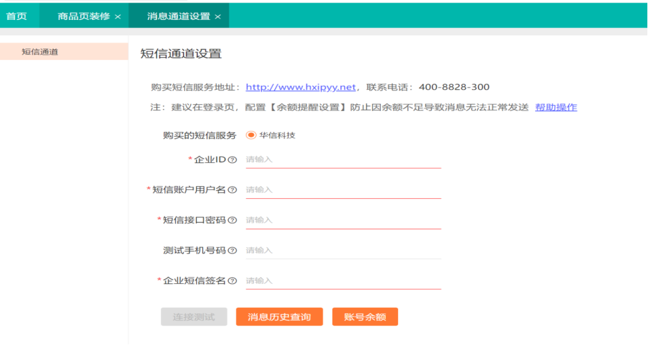
Task: Close the 商品页装修 tab
Action: 118,17
